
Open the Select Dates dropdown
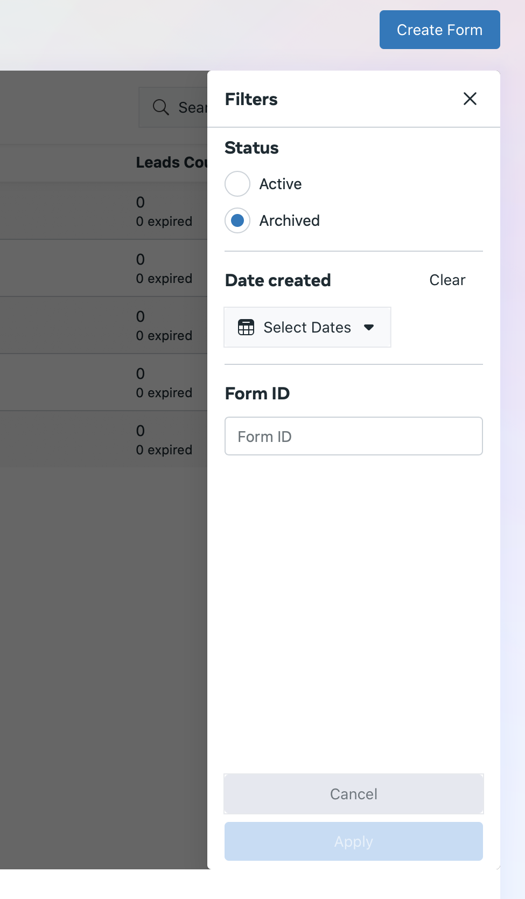[x=307, y=327]
